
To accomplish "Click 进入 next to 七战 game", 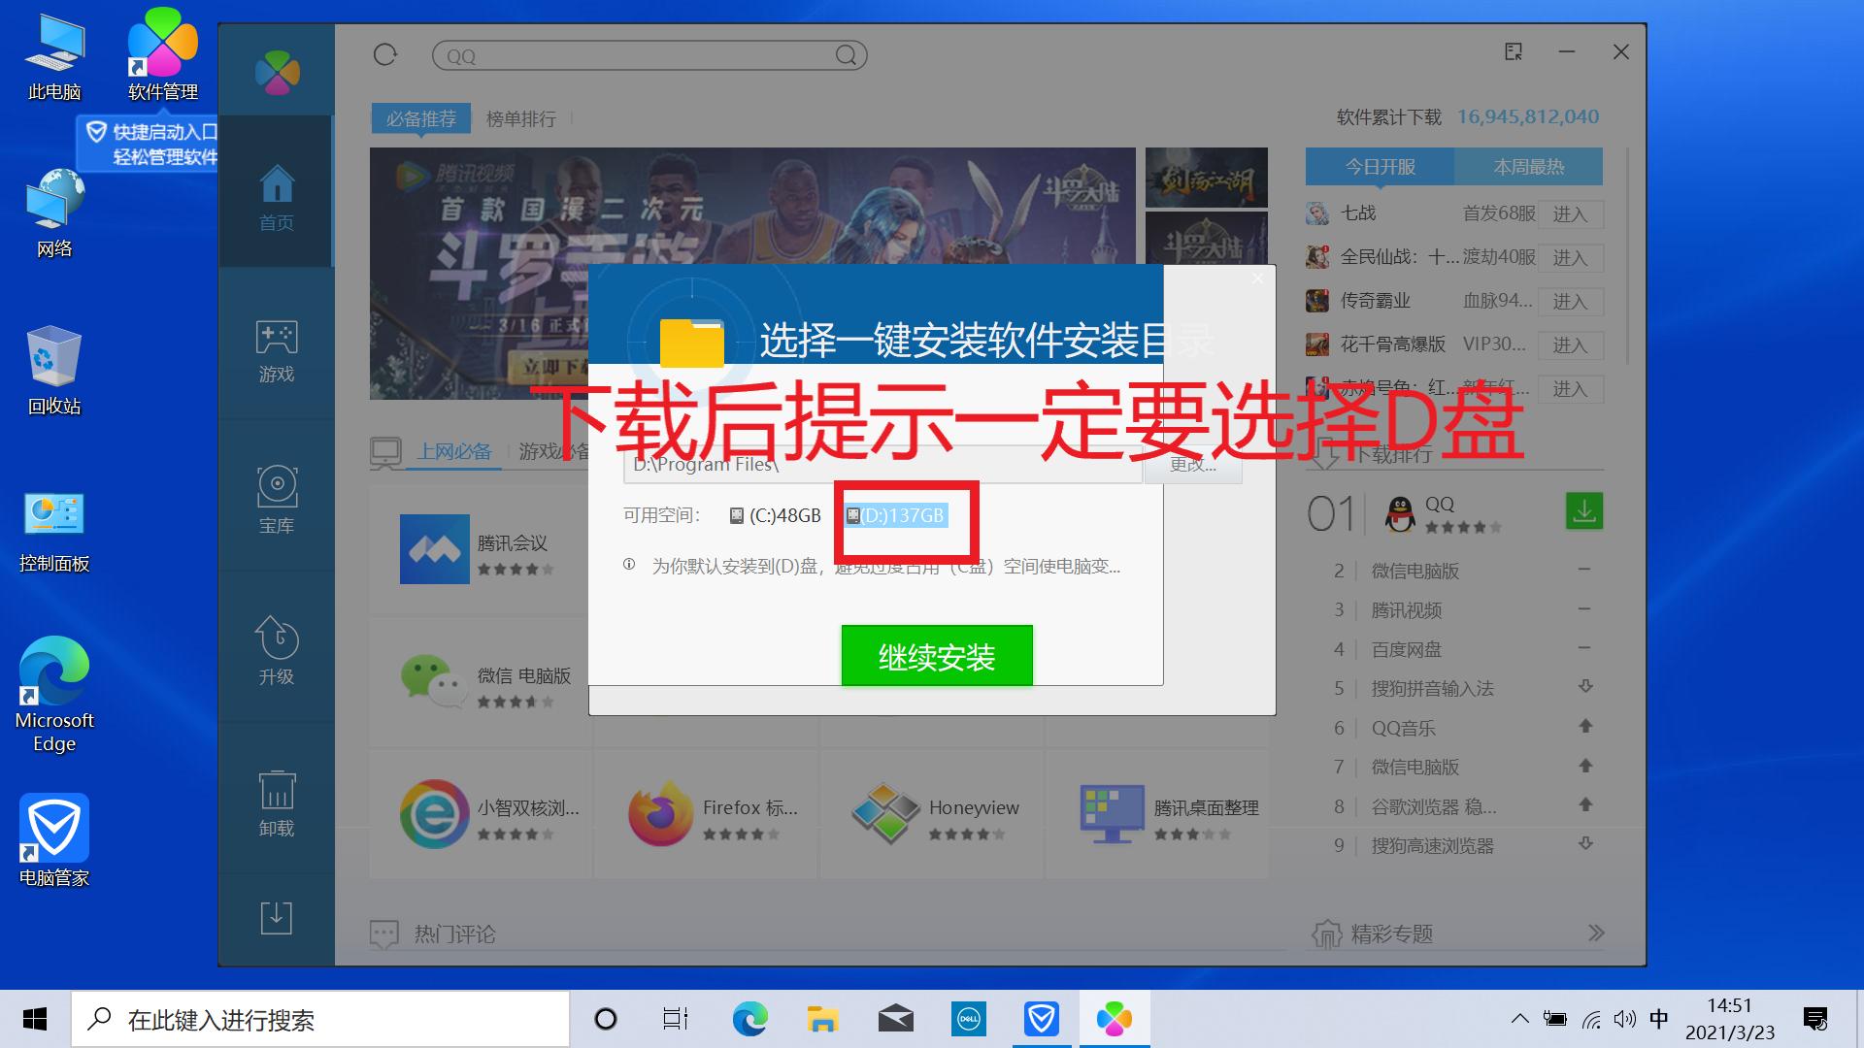I will [x=1571, y=213].
